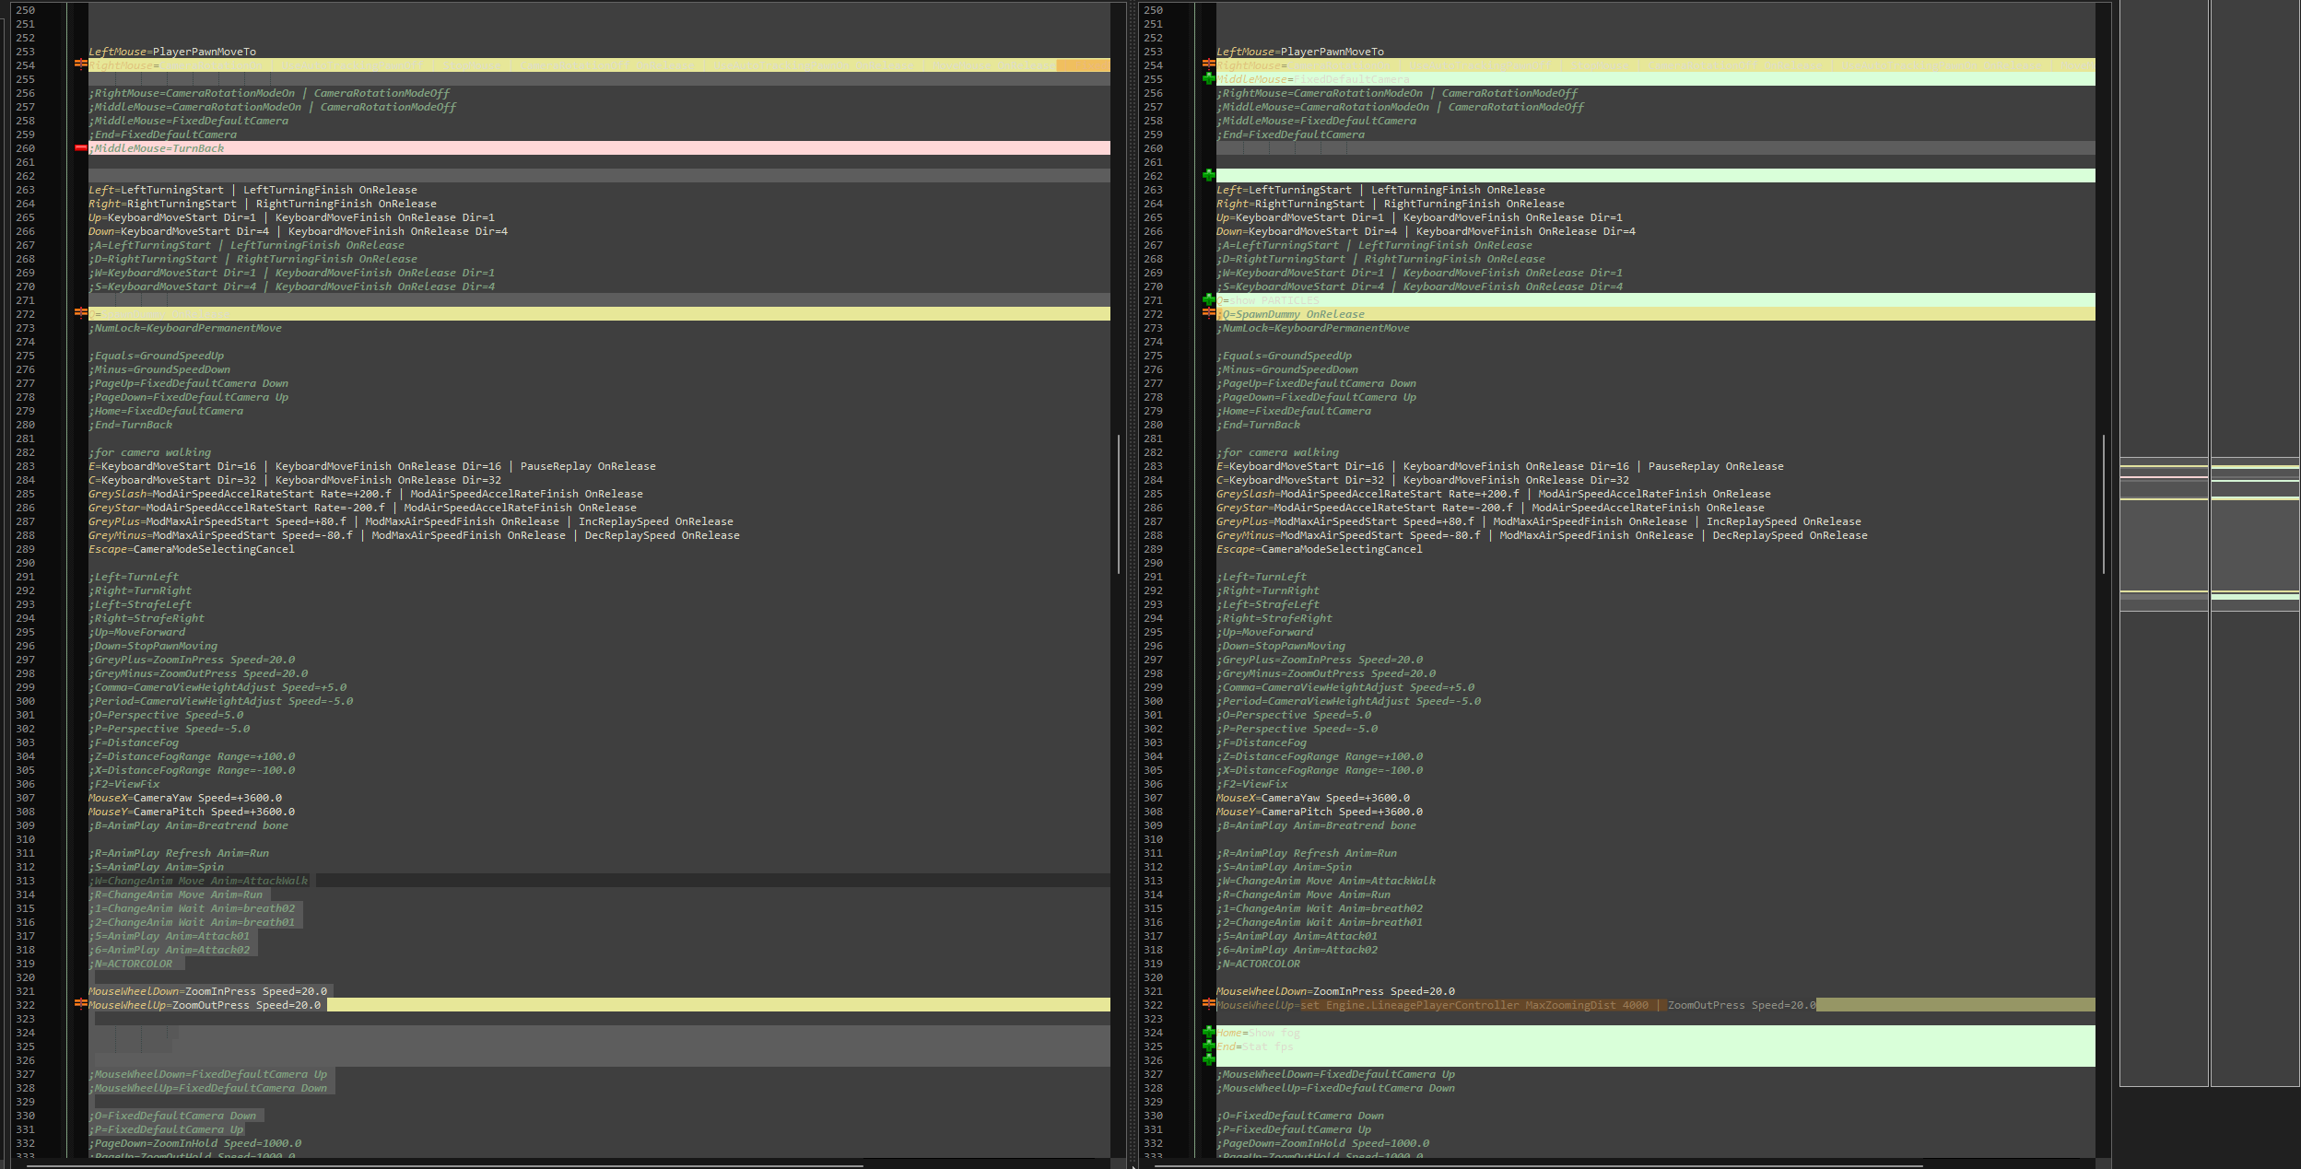Image resolution: width=2301 pixels, height=1169 pixels.
Task: Click ';F=DistanceFog' line in left pane
Action: (x=134, y=742)
